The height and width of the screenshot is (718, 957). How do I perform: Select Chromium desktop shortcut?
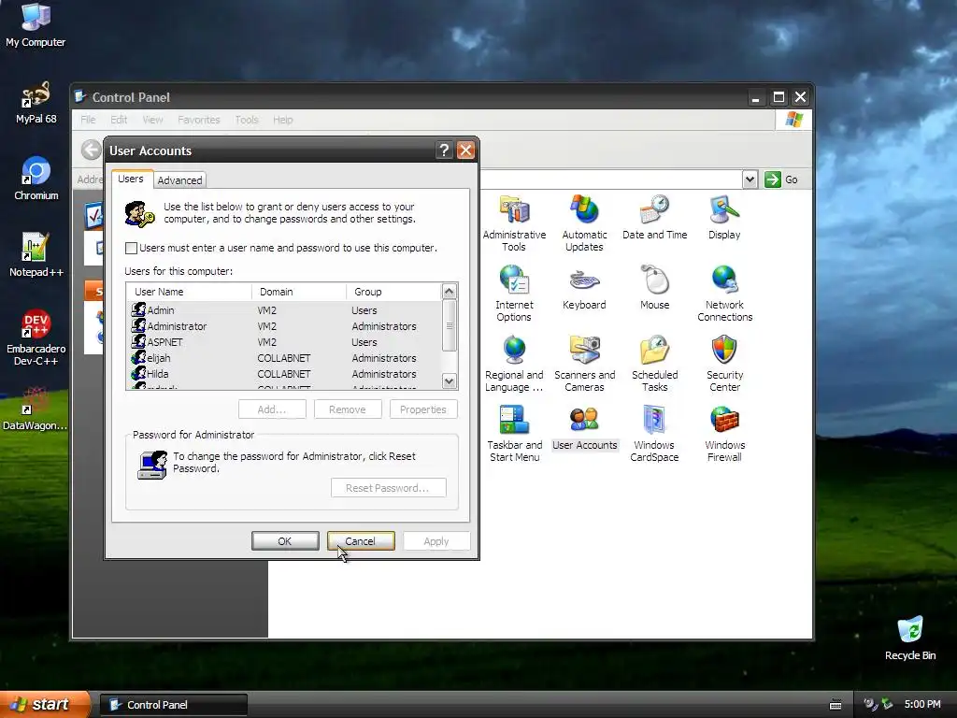pos(36,179)
